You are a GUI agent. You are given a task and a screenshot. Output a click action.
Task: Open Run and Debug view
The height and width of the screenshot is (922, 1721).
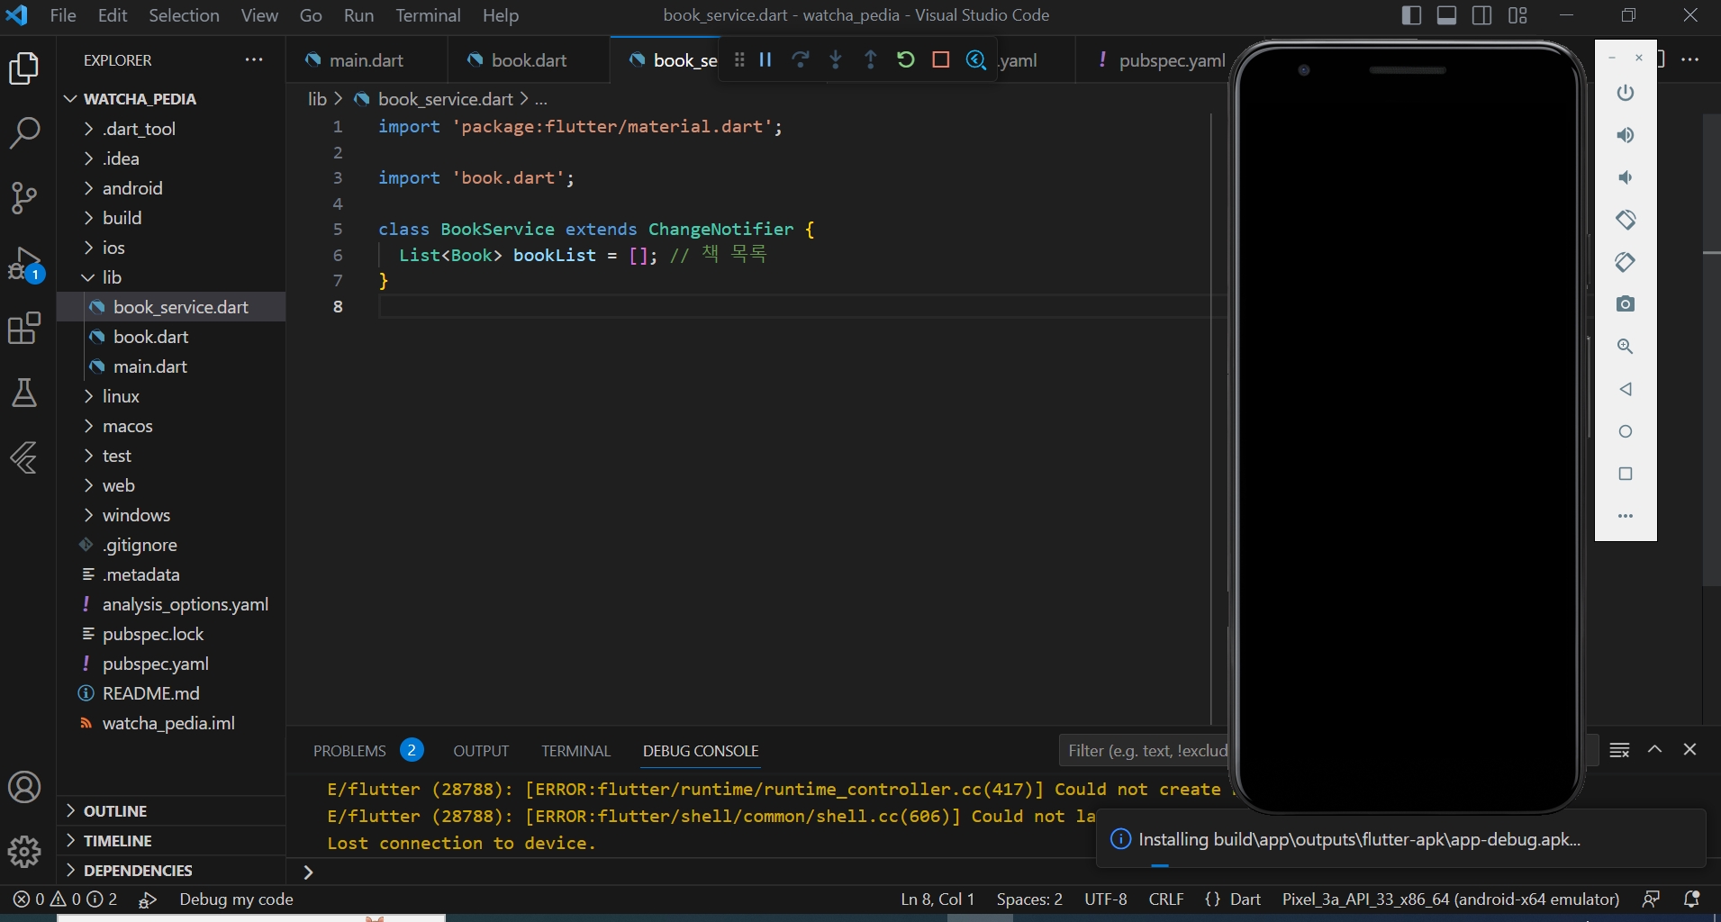click(x=24, y=265)
